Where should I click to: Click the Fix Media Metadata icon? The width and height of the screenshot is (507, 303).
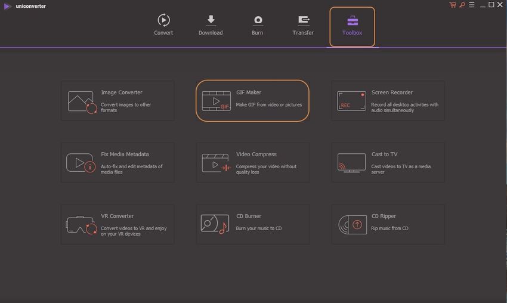(x=81, y=163)
